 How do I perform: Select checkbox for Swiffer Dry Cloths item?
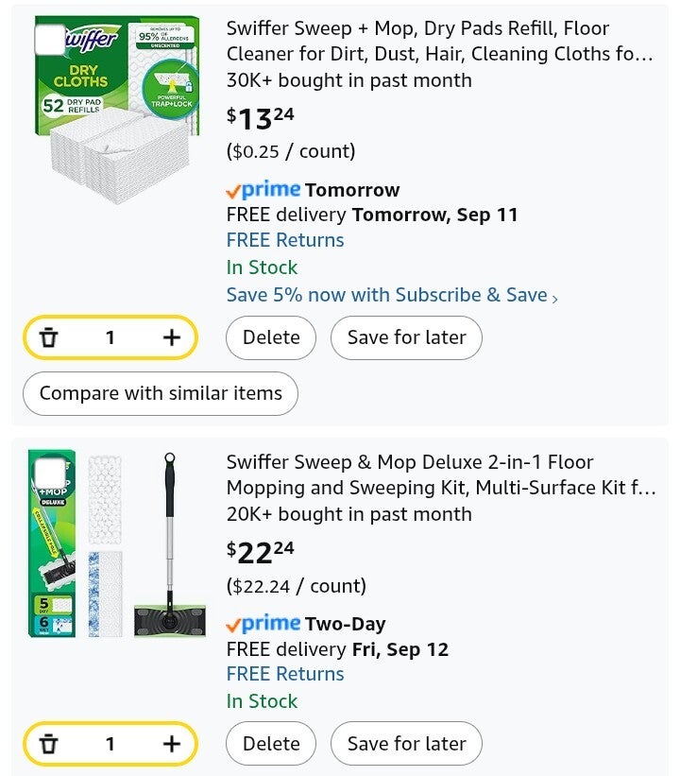[50, 39]
